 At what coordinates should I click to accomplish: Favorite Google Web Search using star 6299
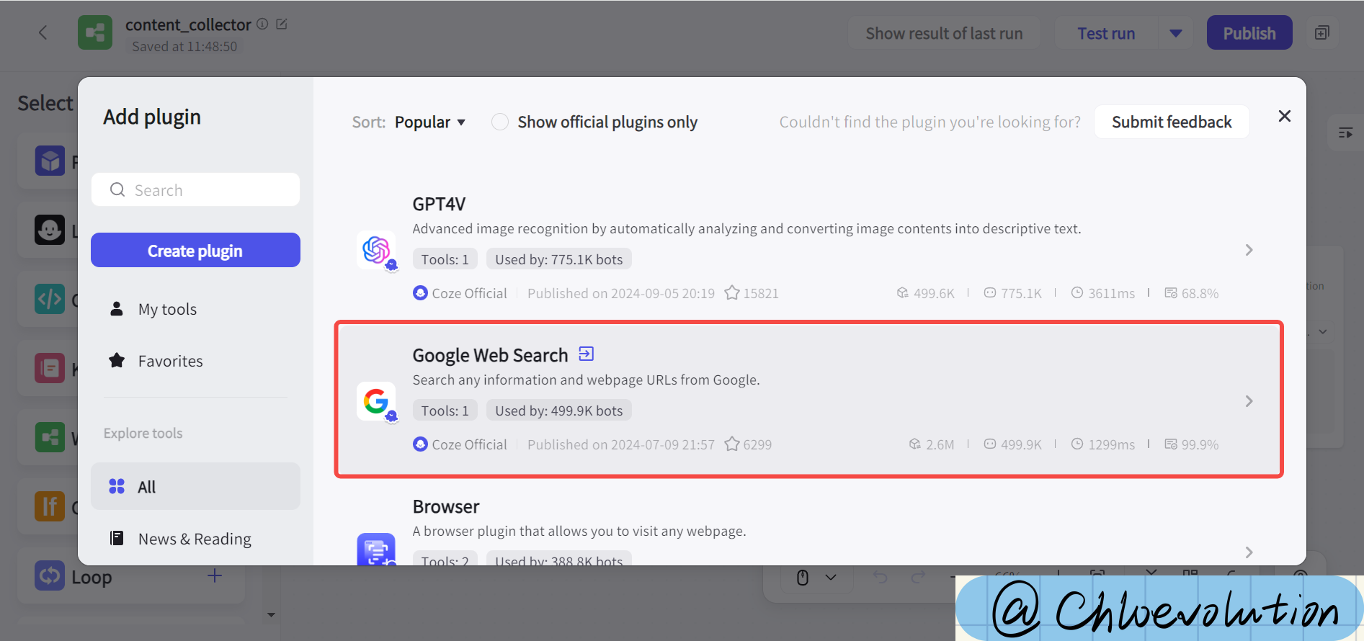[732, 444]
